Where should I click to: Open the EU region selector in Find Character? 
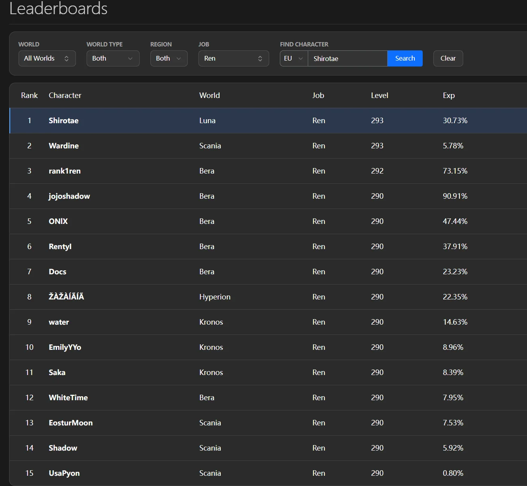294,59
